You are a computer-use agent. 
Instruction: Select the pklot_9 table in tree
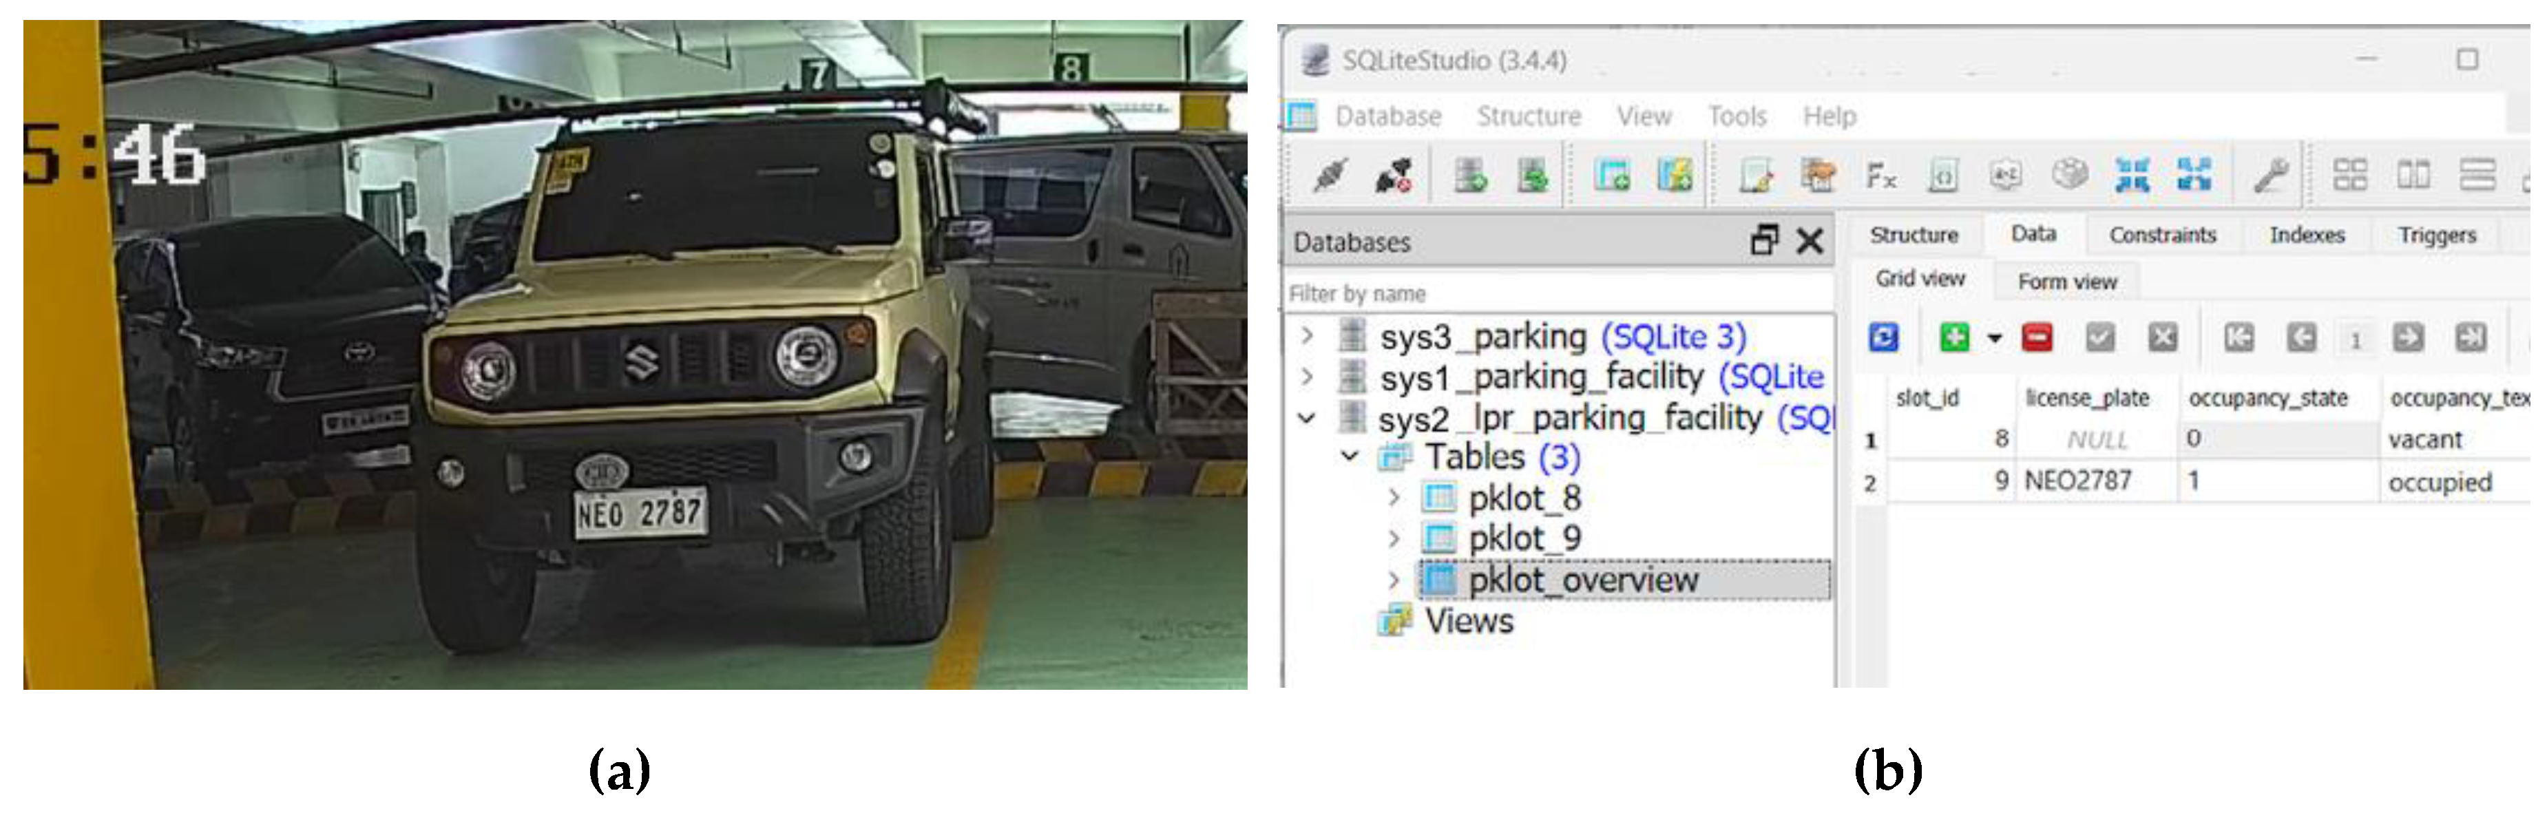[1524, 538]
